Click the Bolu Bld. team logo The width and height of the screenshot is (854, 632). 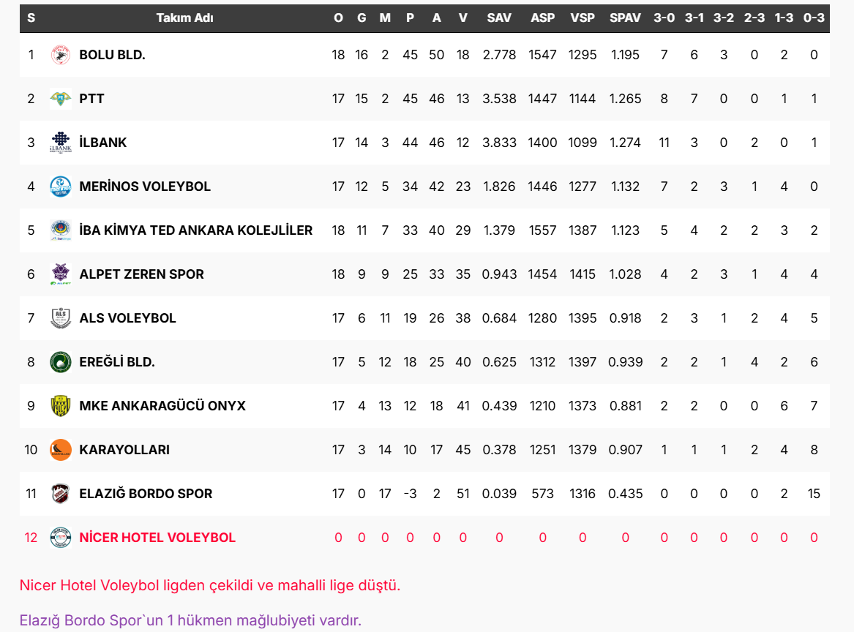tap(61, 55)
